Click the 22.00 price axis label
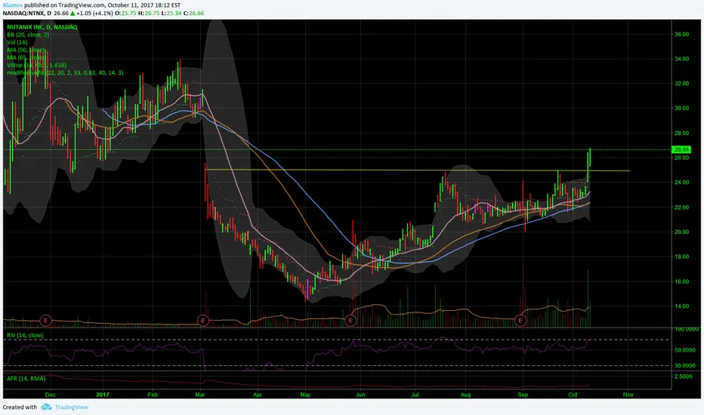This screenshot has width=704, height=415. (x=681, y=207)
